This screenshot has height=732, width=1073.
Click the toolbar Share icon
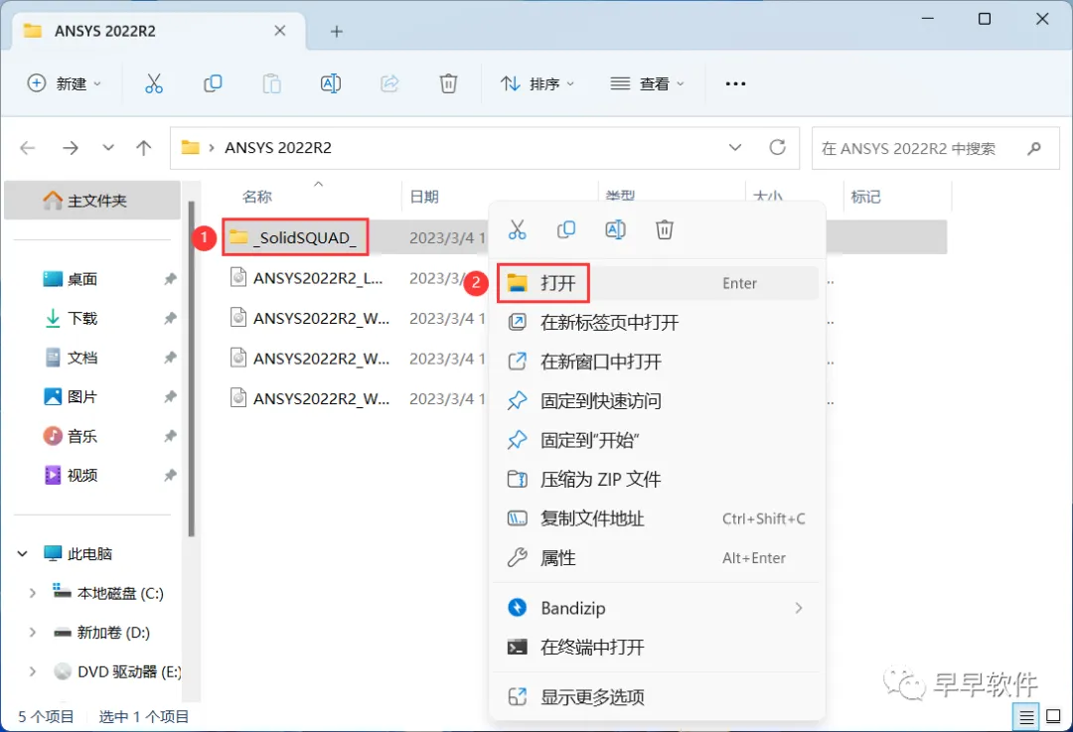pos(389,83)
